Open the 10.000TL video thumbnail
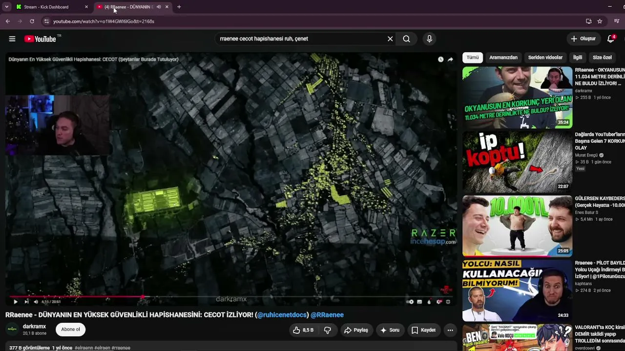Screen dimensions: 625x351 (x=517, y=226)
